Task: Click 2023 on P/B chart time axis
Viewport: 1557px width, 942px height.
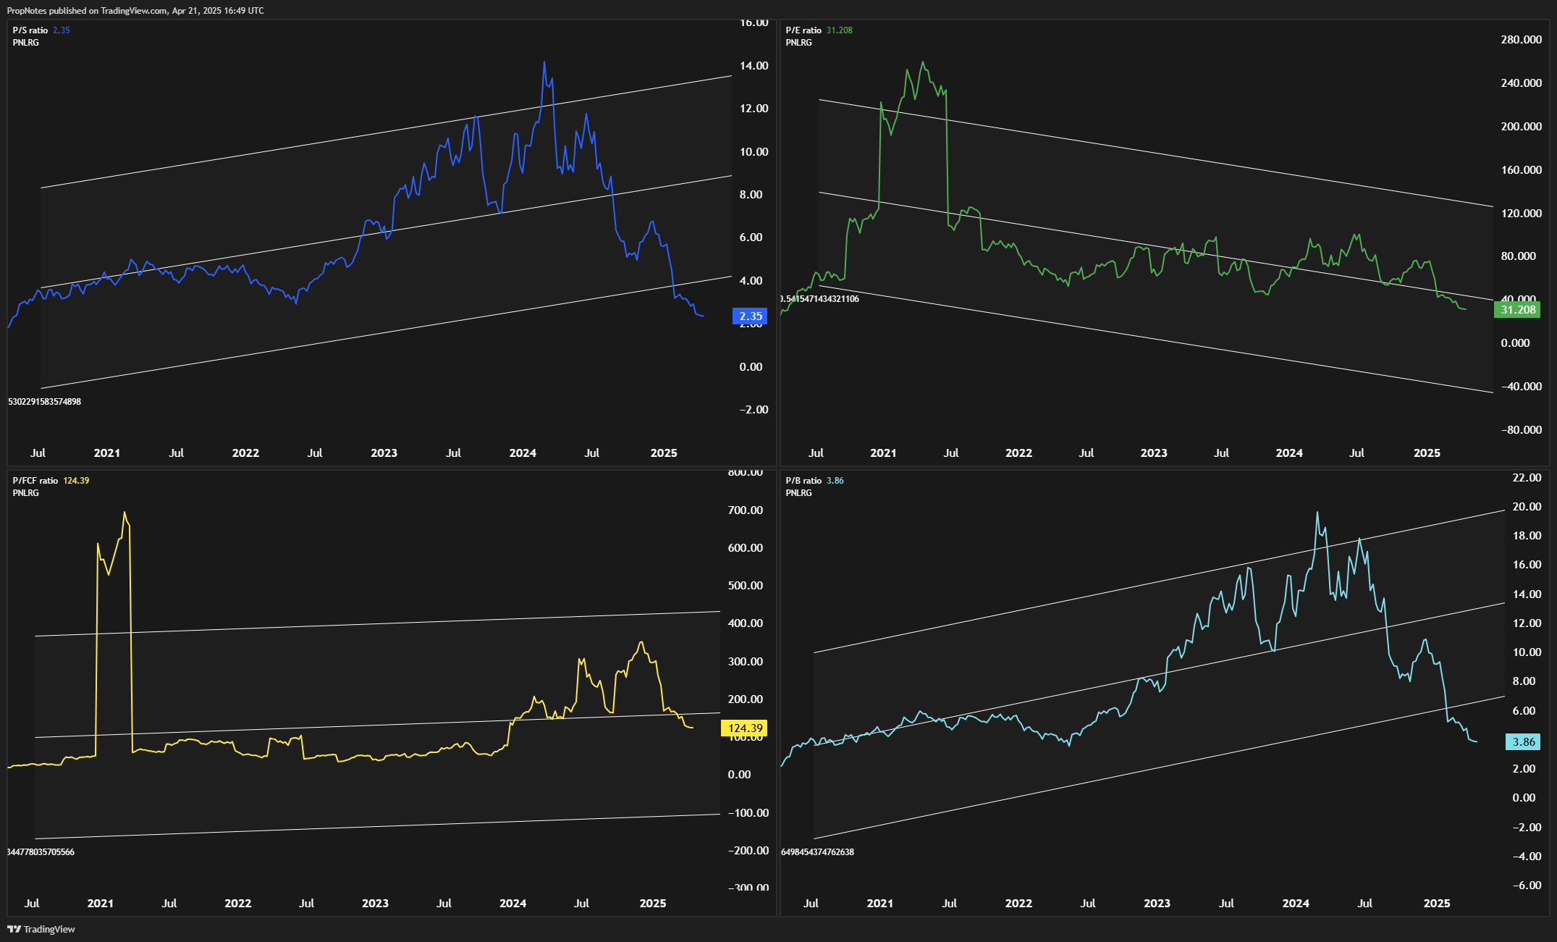Action: [1157, 904]
